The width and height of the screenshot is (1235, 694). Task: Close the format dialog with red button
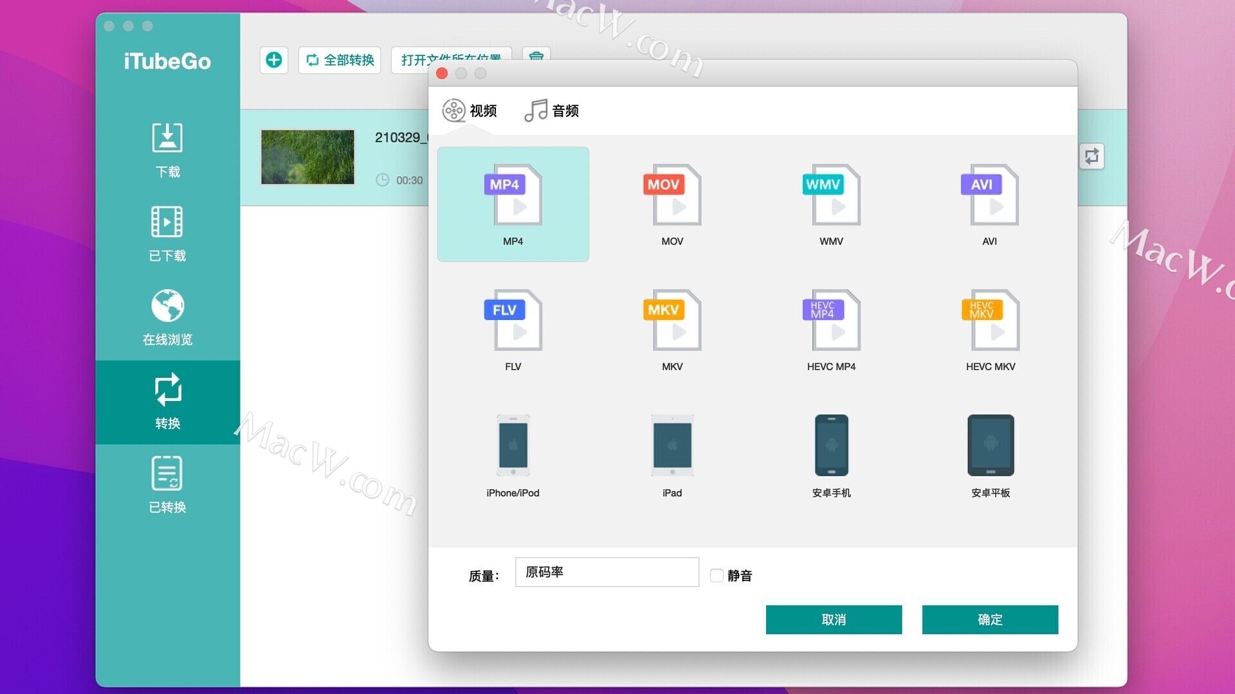click(x=442, y=73)
